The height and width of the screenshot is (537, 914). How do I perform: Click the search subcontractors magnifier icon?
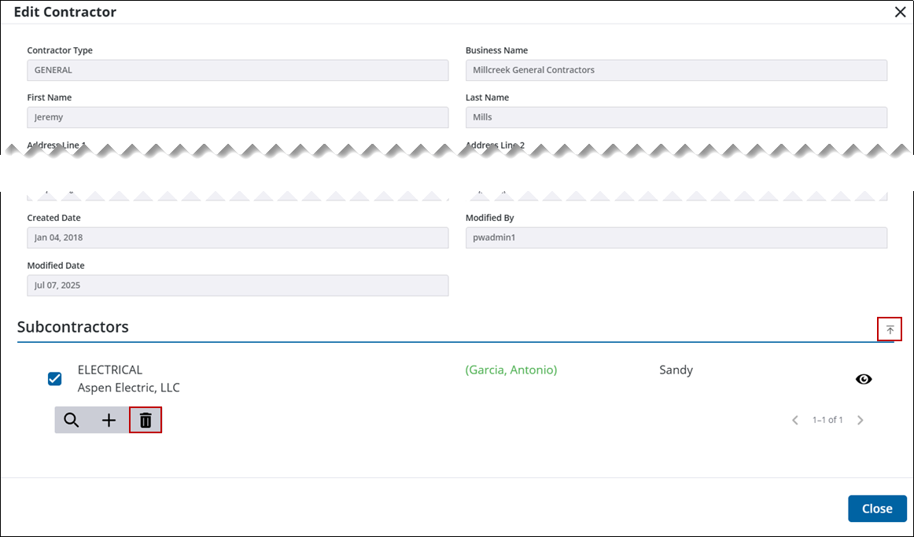coord(72,420)
